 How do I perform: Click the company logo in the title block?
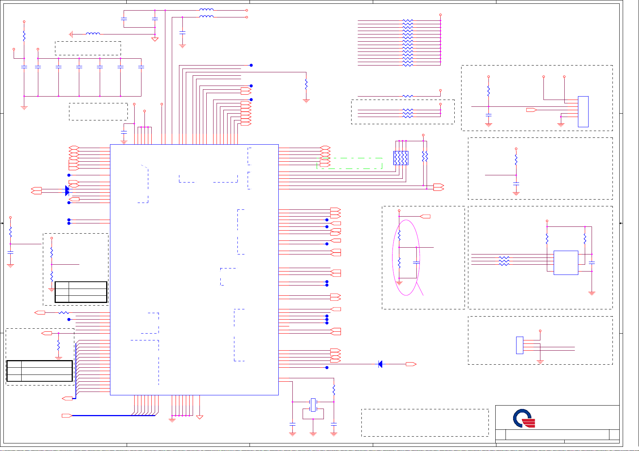tap(524, 418)
